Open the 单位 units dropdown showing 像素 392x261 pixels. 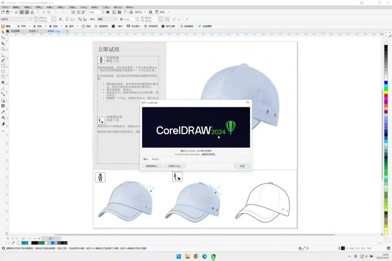107,19
